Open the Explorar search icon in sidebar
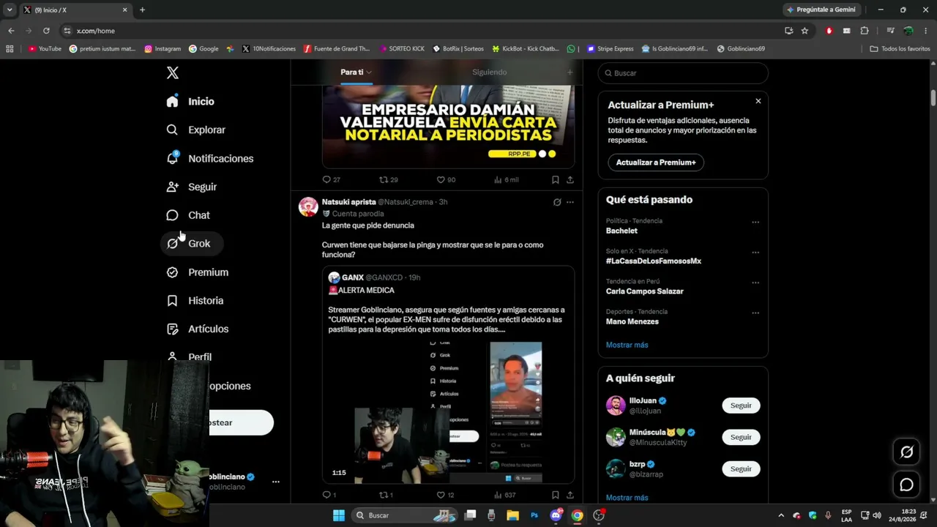 coord(172,130)
